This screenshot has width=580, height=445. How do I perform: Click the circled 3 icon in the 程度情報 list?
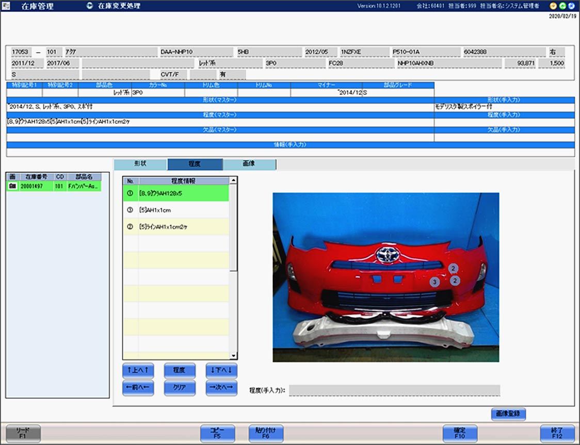coord(130,210)
